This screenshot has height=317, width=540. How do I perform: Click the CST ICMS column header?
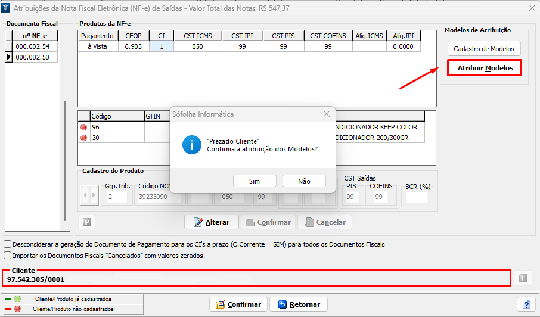[x=197, y=36]
